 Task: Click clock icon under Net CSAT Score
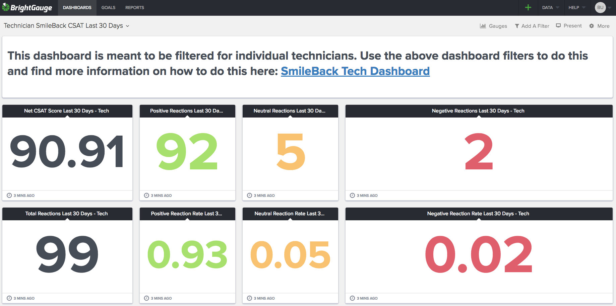(x=9, y=196)
